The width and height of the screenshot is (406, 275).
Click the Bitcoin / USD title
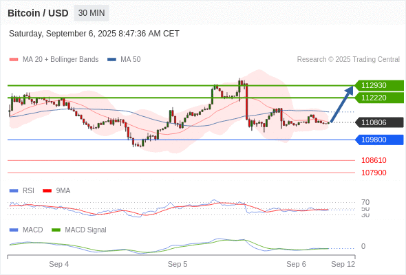tap(38, 13)
